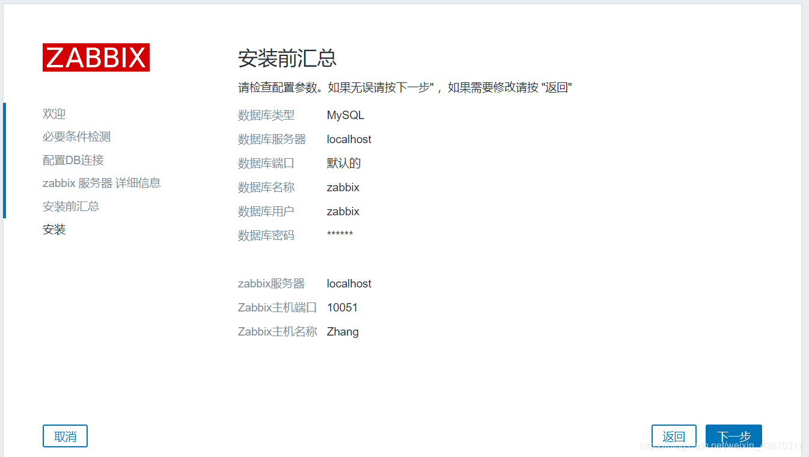Click the 安装前汇总 page heading
Image resolution: width=809 pixels, height=457 pixels.
287,59
